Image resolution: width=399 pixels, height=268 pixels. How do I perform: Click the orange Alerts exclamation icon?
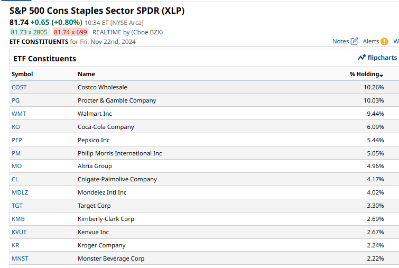pos(384,41)
